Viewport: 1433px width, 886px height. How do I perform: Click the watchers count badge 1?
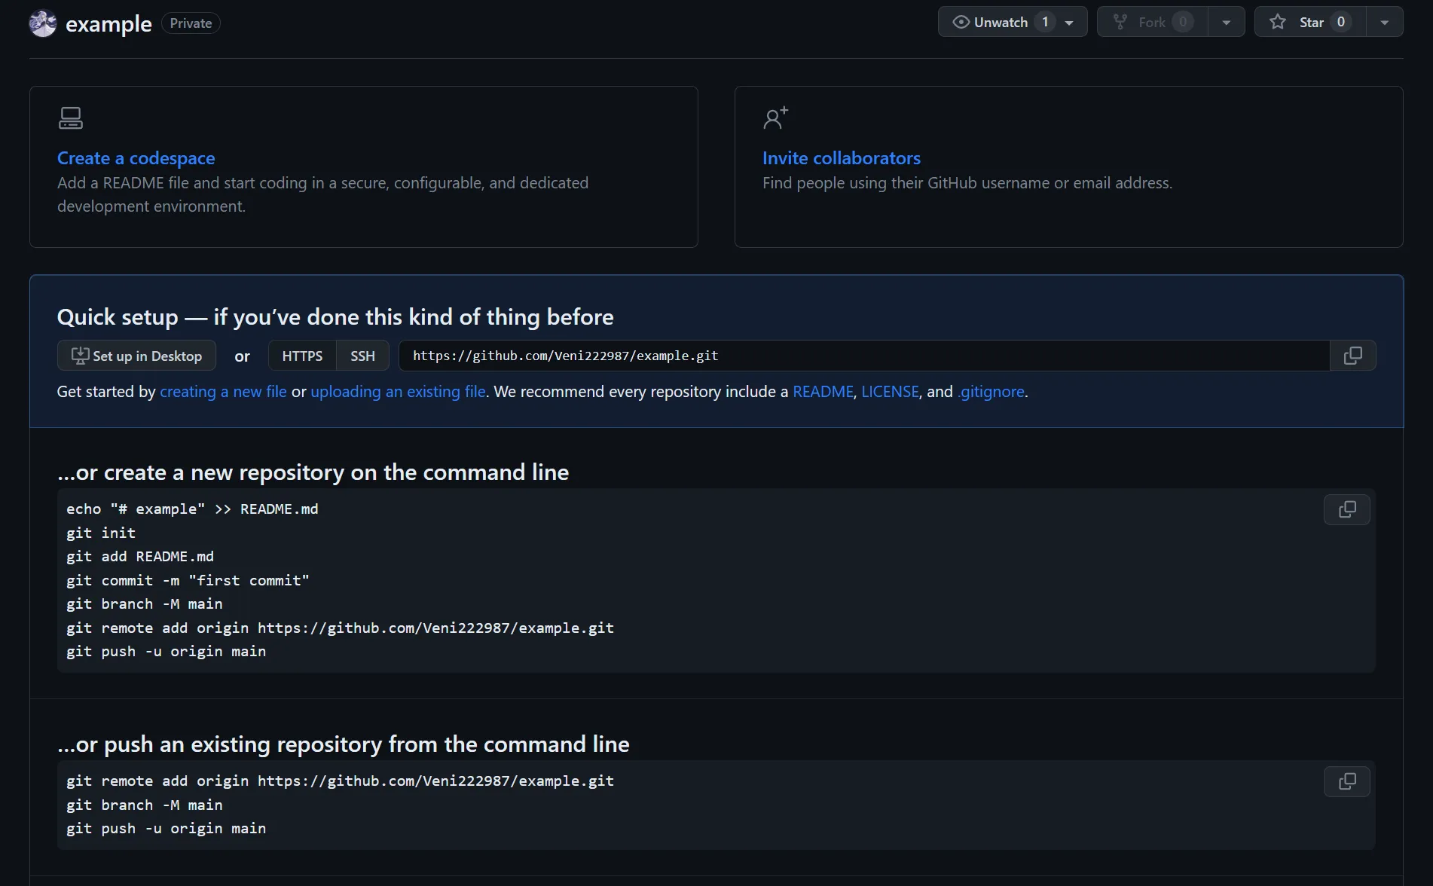coord(1045,22)
